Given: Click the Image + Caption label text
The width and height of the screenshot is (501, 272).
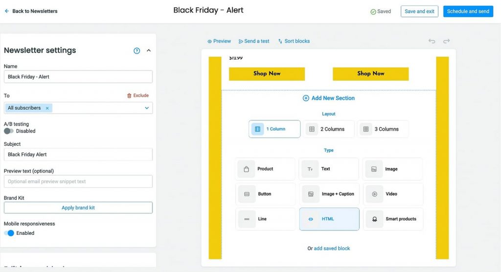Looking at the screenshot, I should [x=338, y=194].
